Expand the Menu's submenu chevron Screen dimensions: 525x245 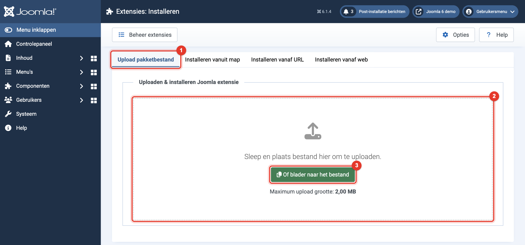pyautogui.click(x=81, y=72)
